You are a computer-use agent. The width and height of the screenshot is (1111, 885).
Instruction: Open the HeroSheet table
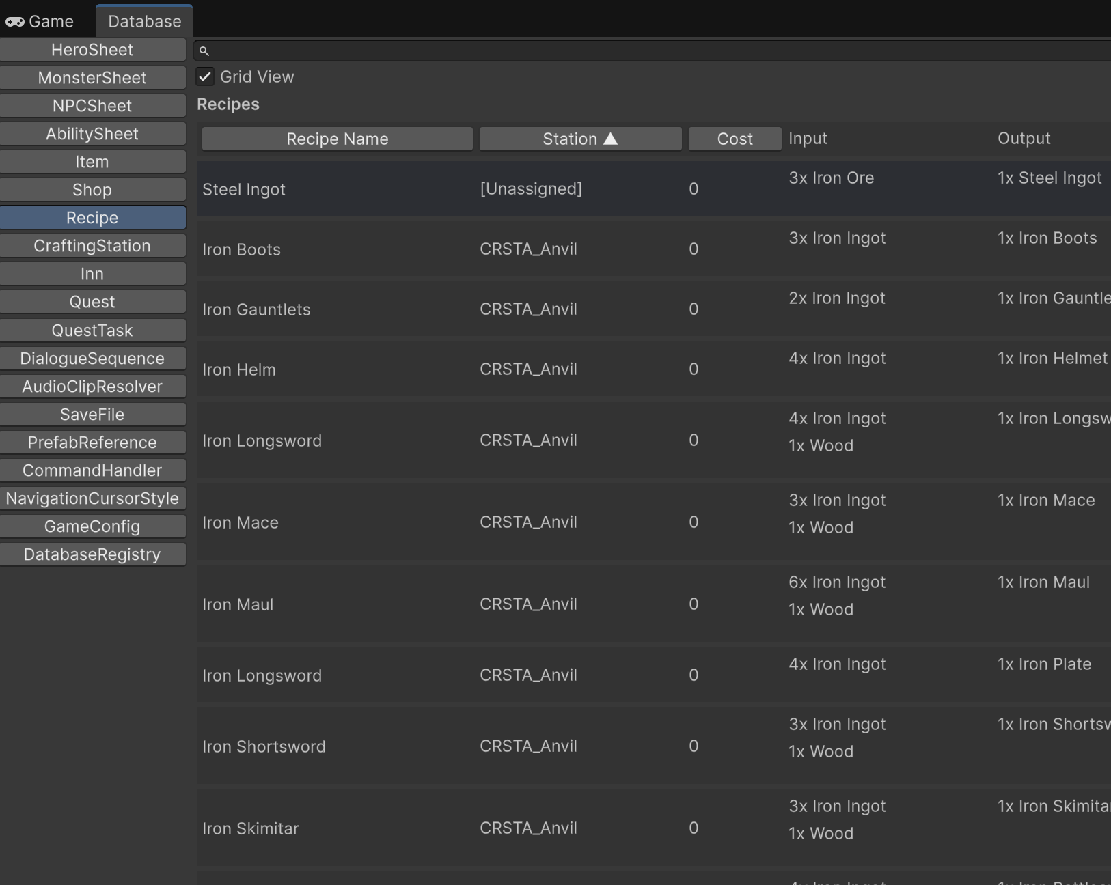(x=92, y=50)
